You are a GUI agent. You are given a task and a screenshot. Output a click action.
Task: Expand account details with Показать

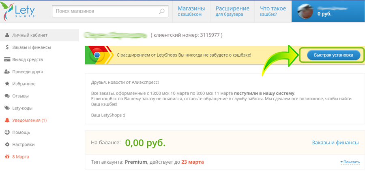[x=350, y=162]
